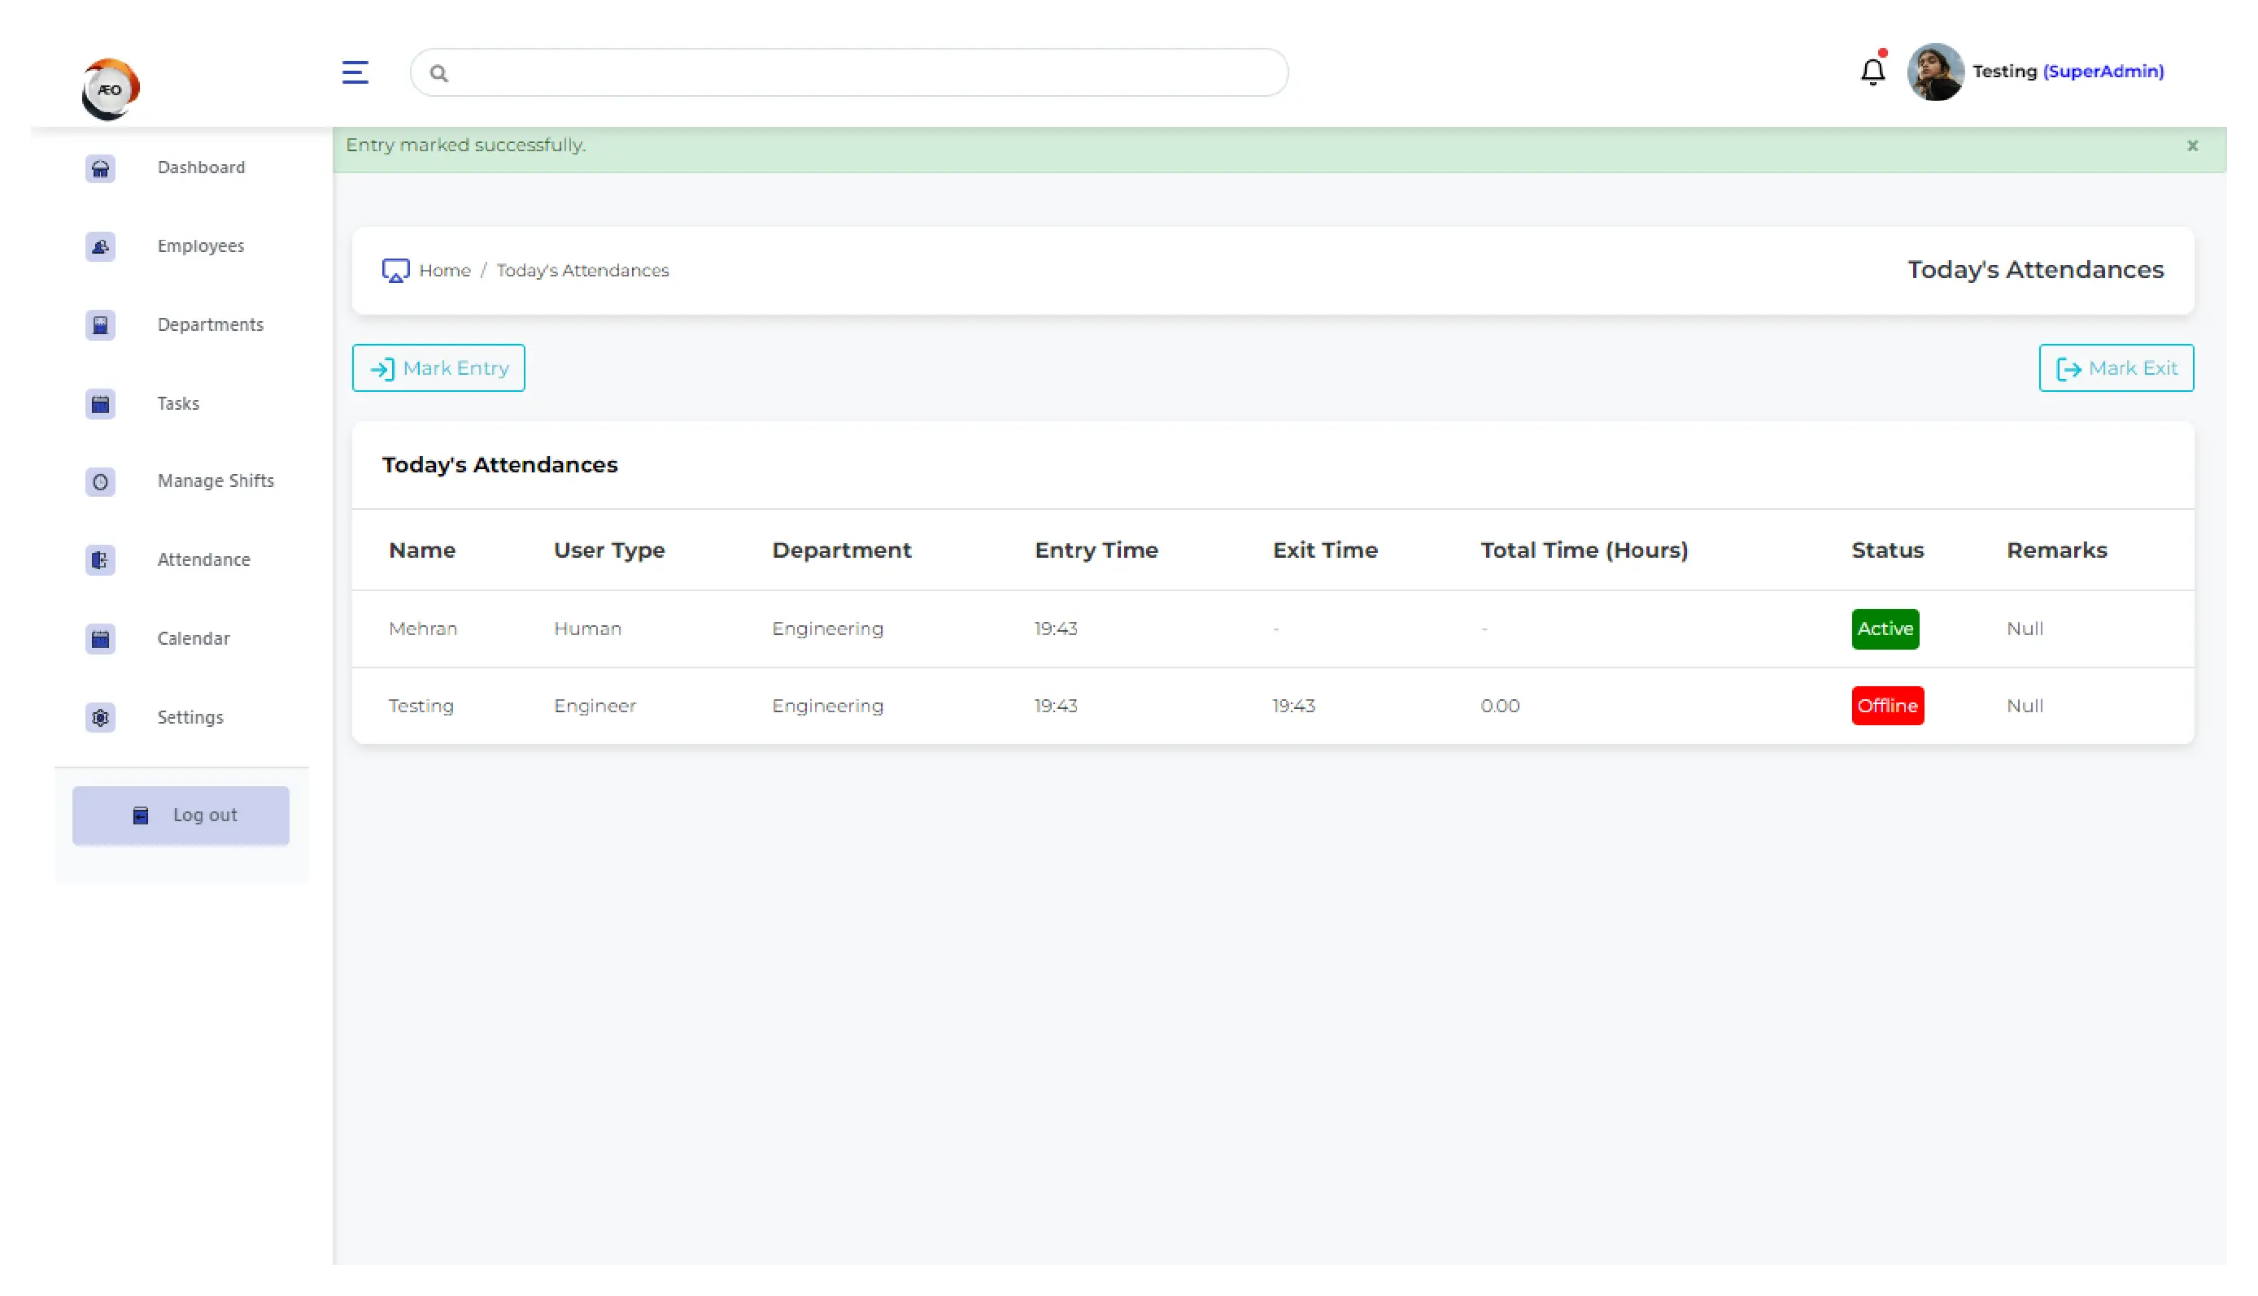Click the hamburger menu icon
Screen dimensions: 2258x1296
355,72
